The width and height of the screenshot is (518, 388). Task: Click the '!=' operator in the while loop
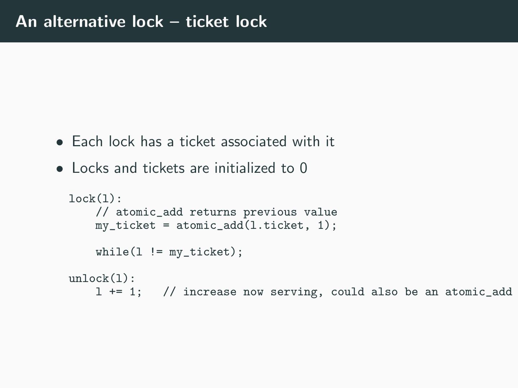coord(156,252)
